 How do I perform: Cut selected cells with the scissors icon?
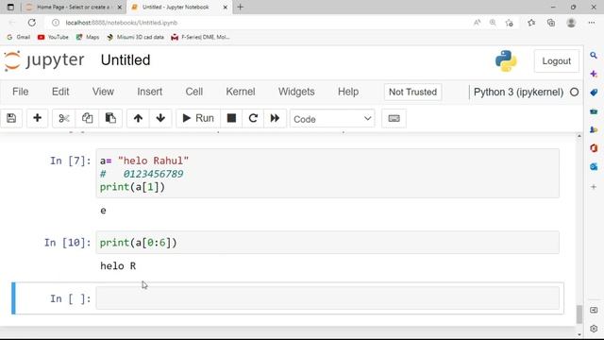(64, 118)
